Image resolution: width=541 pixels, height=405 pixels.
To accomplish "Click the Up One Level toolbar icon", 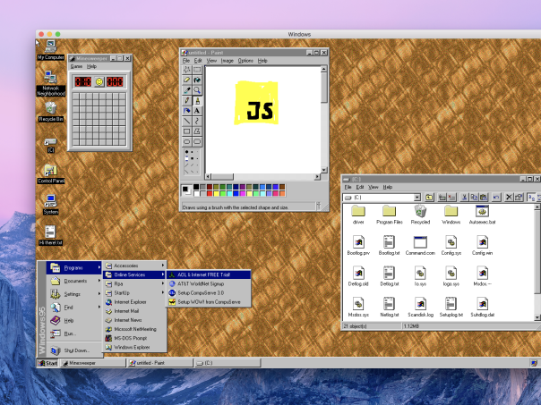I will click(430, 197).
